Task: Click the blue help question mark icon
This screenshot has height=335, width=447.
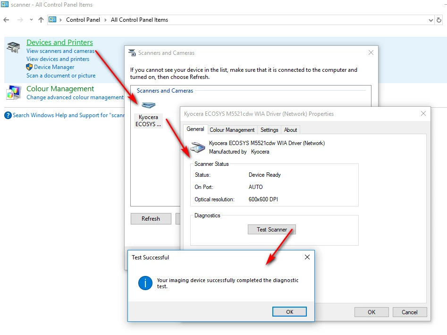Action: [8, 116]
